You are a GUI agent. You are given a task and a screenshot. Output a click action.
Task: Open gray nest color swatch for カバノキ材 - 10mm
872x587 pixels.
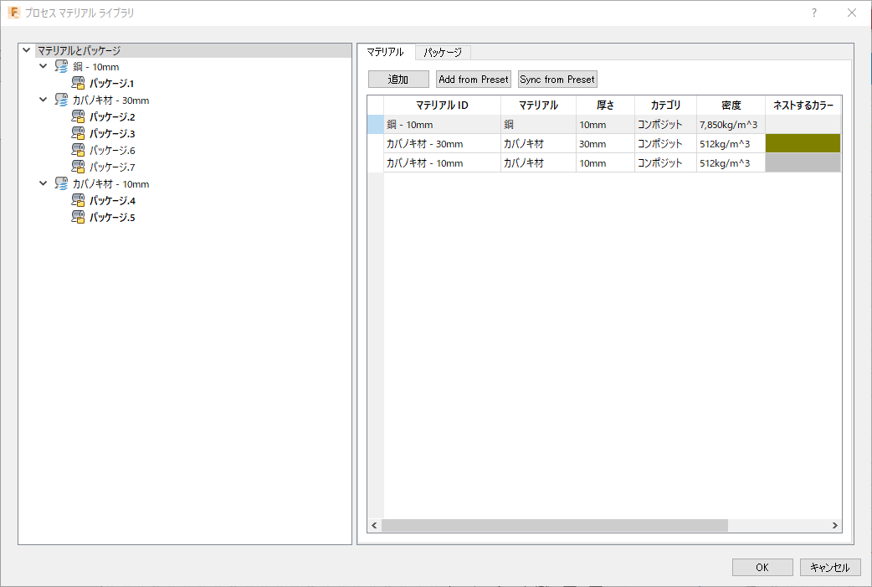pos(803,163)
